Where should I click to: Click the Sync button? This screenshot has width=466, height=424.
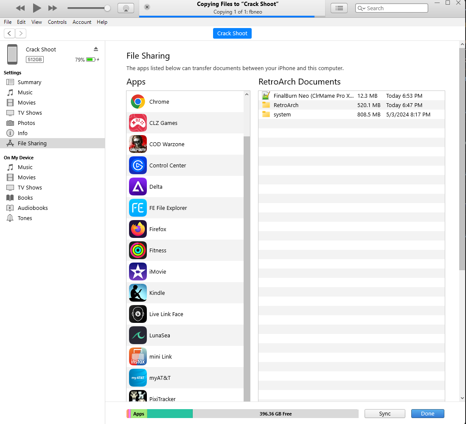[385, 413]
